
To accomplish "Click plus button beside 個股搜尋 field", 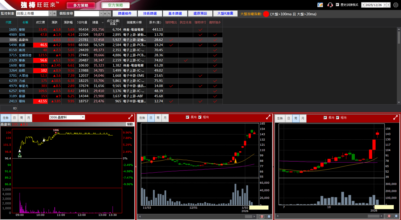I will point(105,13).
